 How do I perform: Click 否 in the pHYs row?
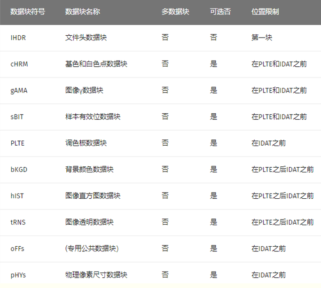[x=165, y=275]
